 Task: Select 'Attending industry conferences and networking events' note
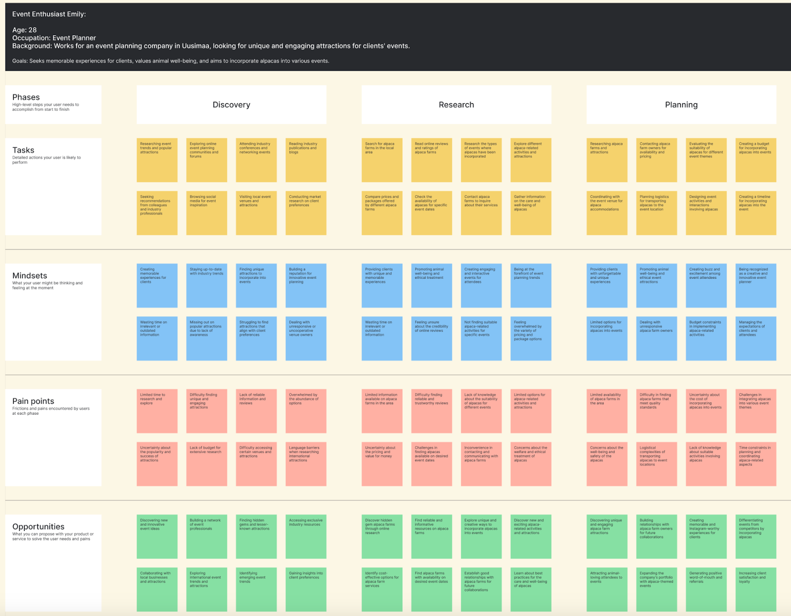(256, 160)
